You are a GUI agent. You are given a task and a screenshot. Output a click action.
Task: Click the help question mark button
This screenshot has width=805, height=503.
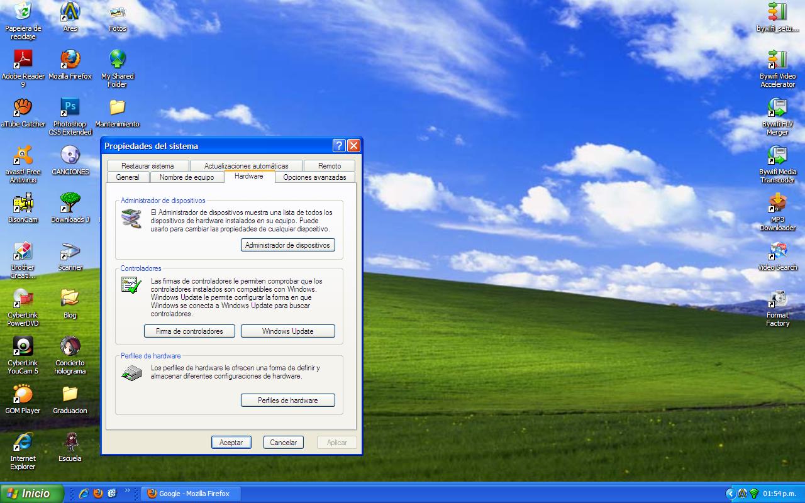coord(339,146)
